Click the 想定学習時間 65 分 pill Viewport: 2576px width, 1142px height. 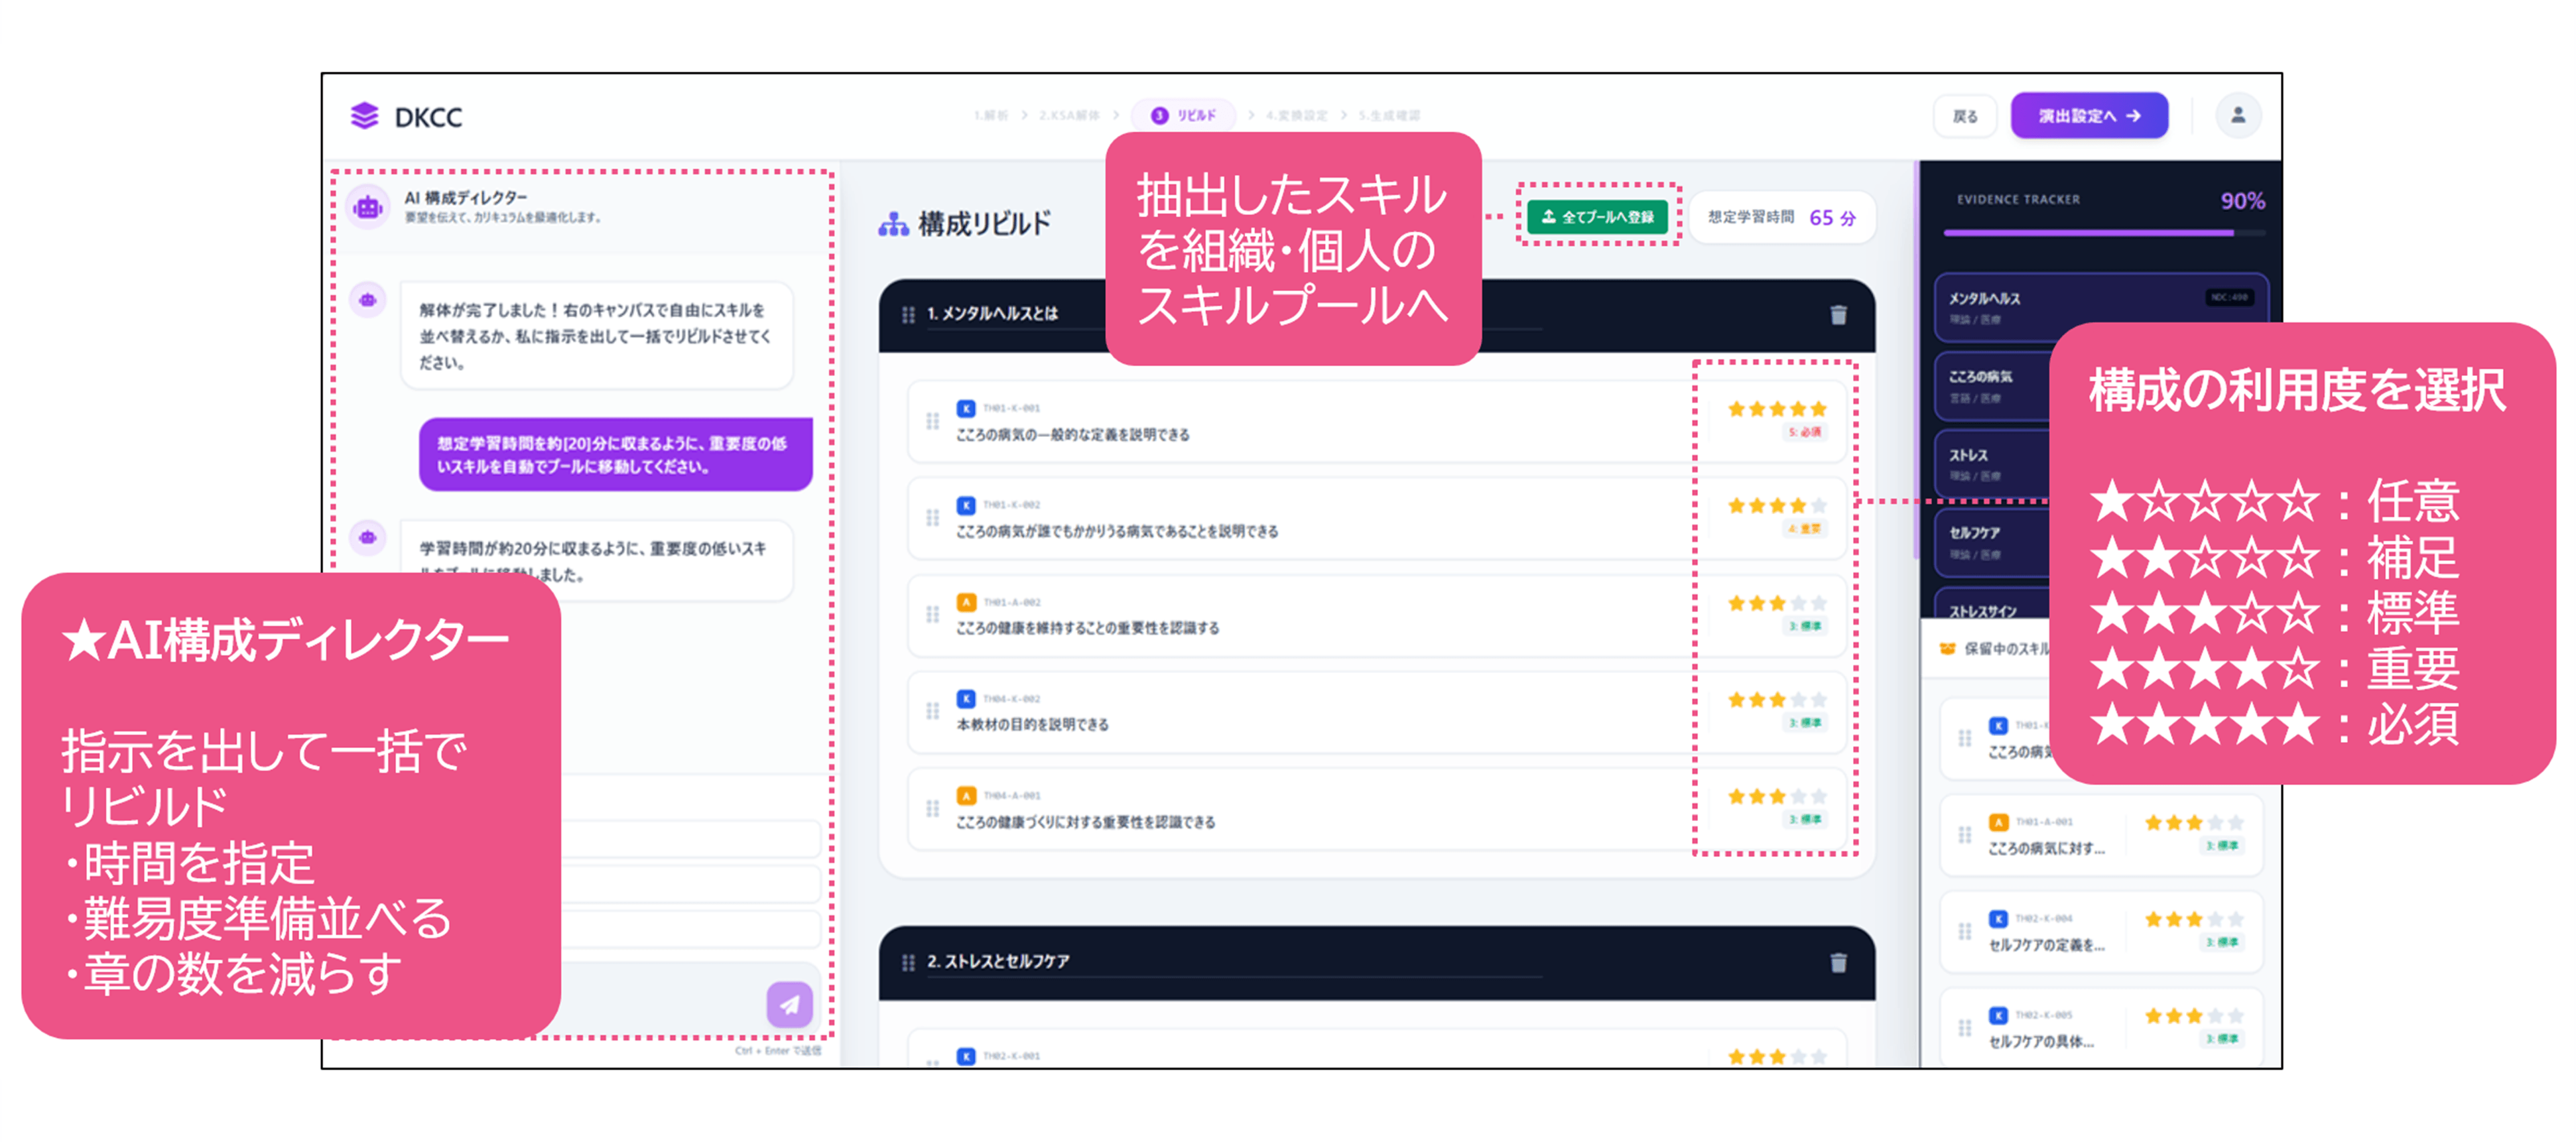pos(1782,217)
